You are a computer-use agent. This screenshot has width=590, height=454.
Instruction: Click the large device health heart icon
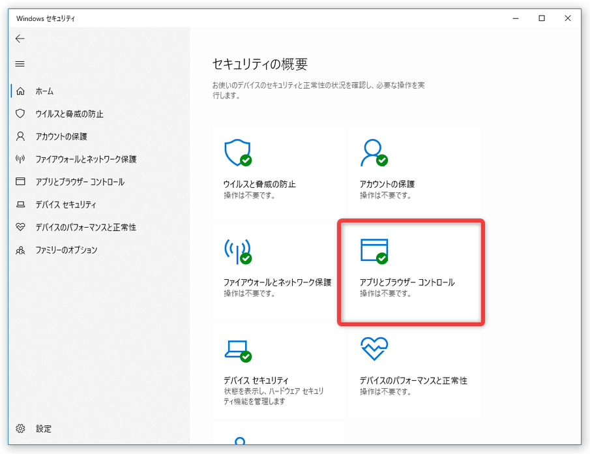click(374, 348)
